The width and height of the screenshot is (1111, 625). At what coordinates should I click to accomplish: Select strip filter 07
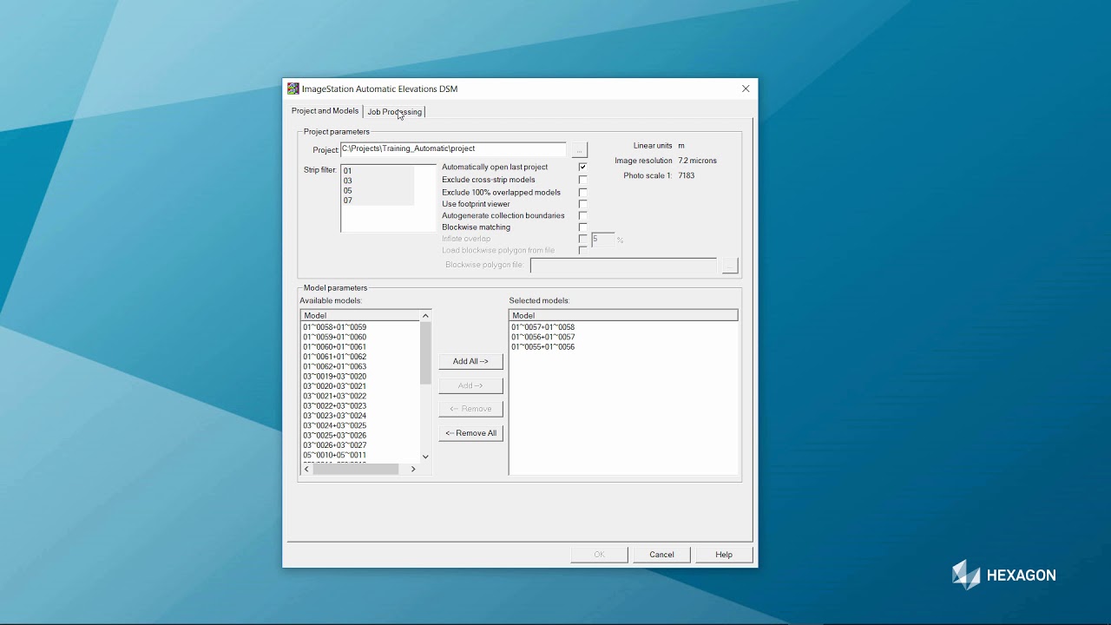click(x=378, y=201)
